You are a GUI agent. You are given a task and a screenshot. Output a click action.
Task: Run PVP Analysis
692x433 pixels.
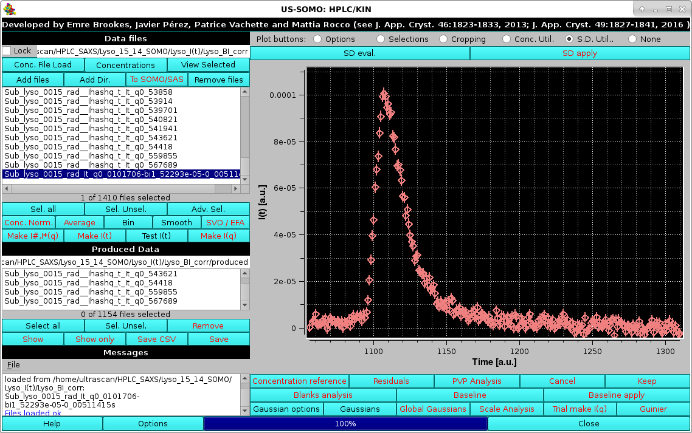(477, 381)
